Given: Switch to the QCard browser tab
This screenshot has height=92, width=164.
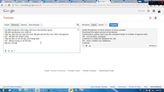Looking at the screenshot, I should [x=22, y=2].
